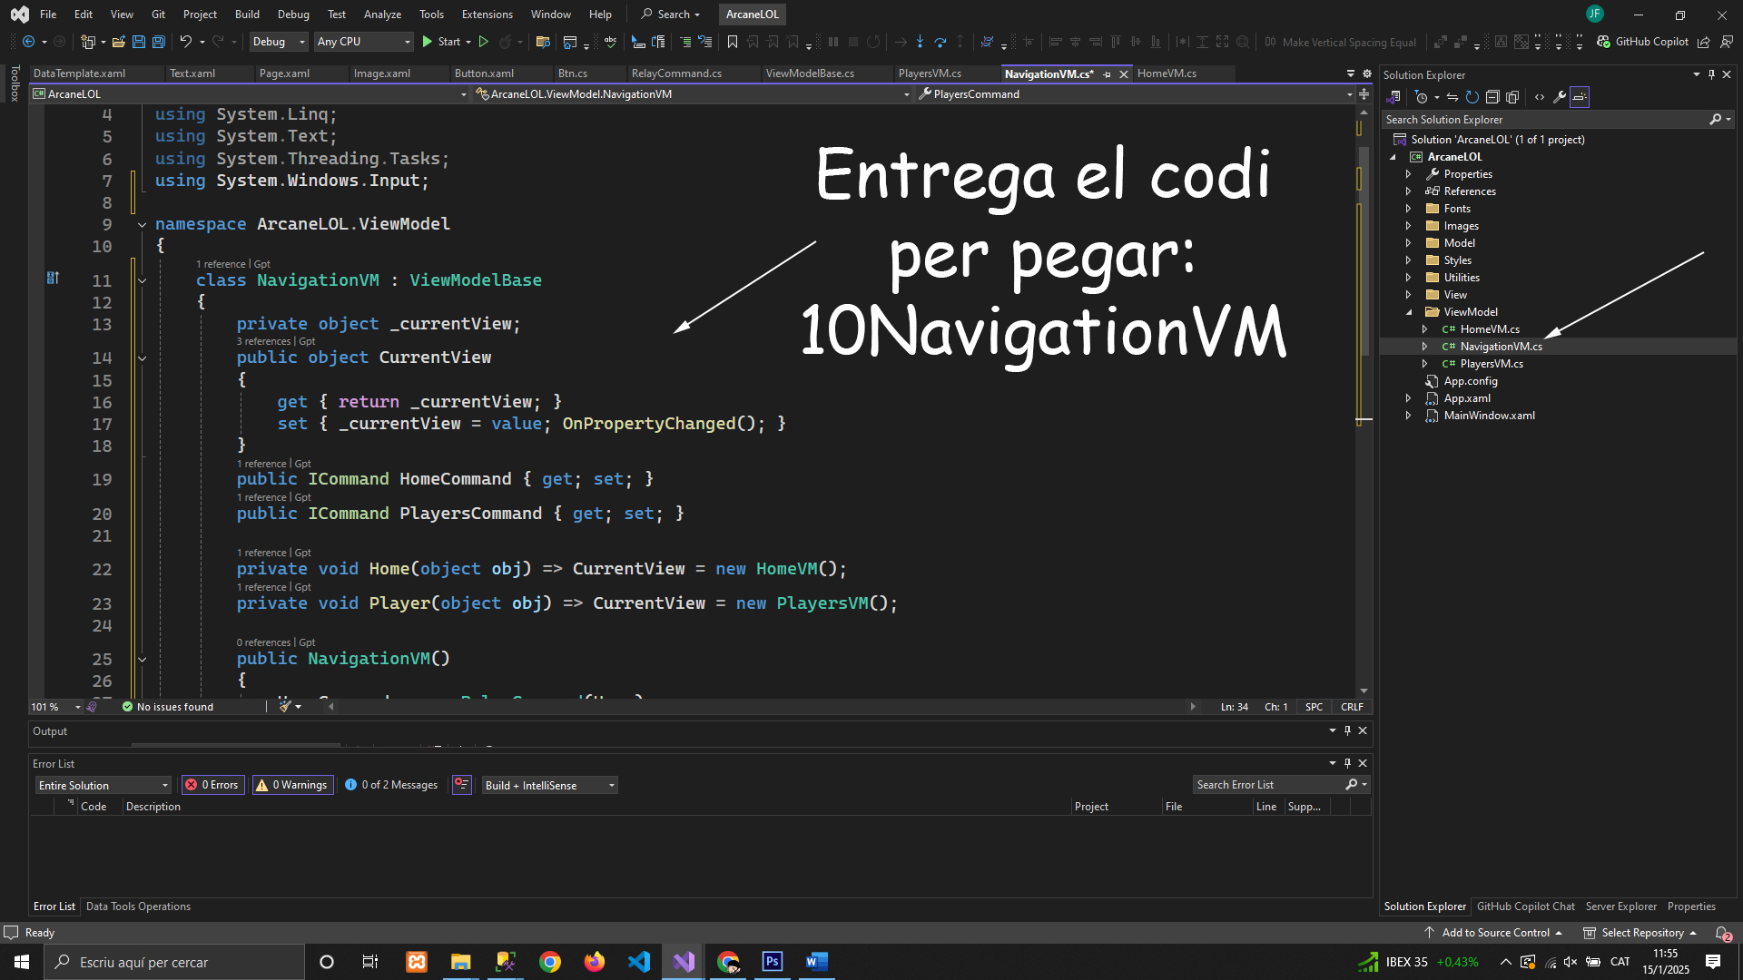Open the Debug configuration dropdown
The width and height of the screenshot is (1743, 980).
[x=279, y=42]
